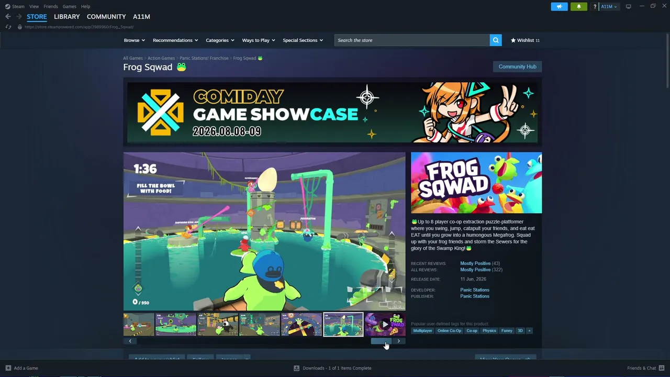Screen dimensions: 670x377
Task: Expand the Special Sections dropdown
Action: [303, 40]
